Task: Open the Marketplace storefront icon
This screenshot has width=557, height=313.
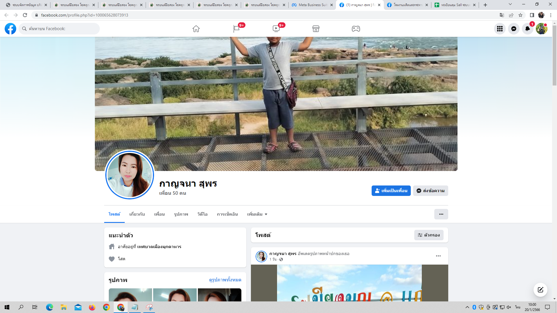Action: tap(316, 29)
